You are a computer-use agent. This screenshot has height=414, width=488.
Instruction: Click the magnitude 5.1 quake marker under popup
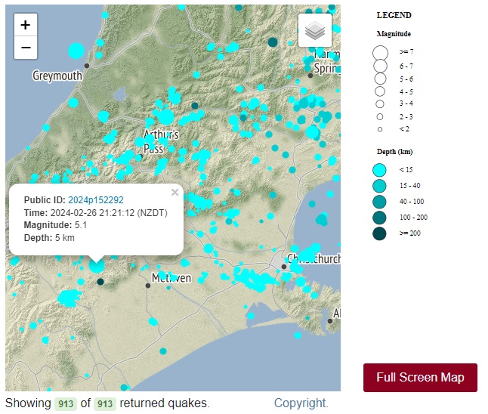click(97, 266)
